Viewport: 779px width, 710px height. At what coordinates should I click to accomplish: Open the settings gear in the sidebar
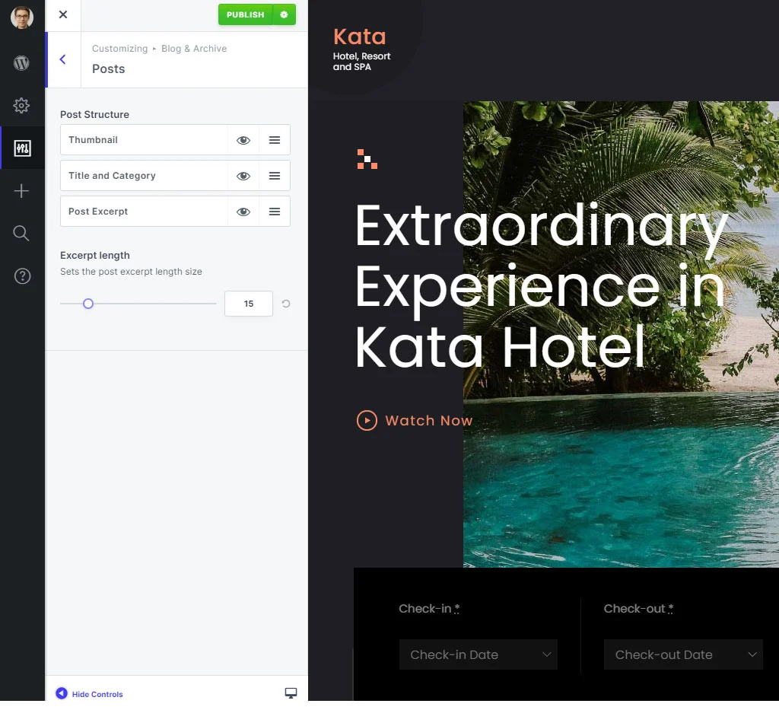[x=21, y=105]
